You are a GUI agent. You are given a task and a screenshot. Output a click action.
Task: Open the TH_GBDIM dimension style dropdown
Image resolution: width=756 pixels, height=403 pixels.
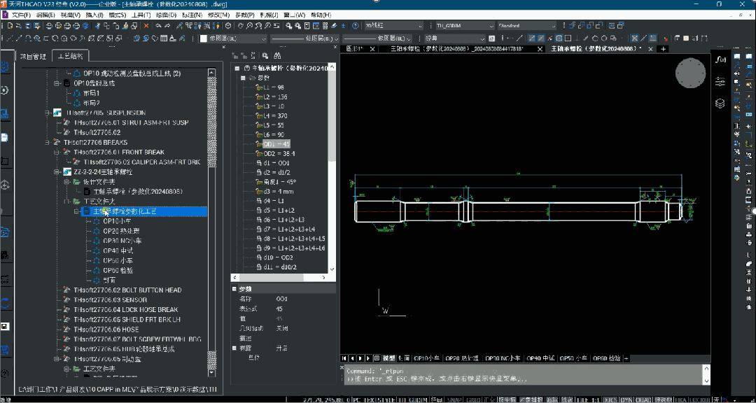[x=492, y=26]
